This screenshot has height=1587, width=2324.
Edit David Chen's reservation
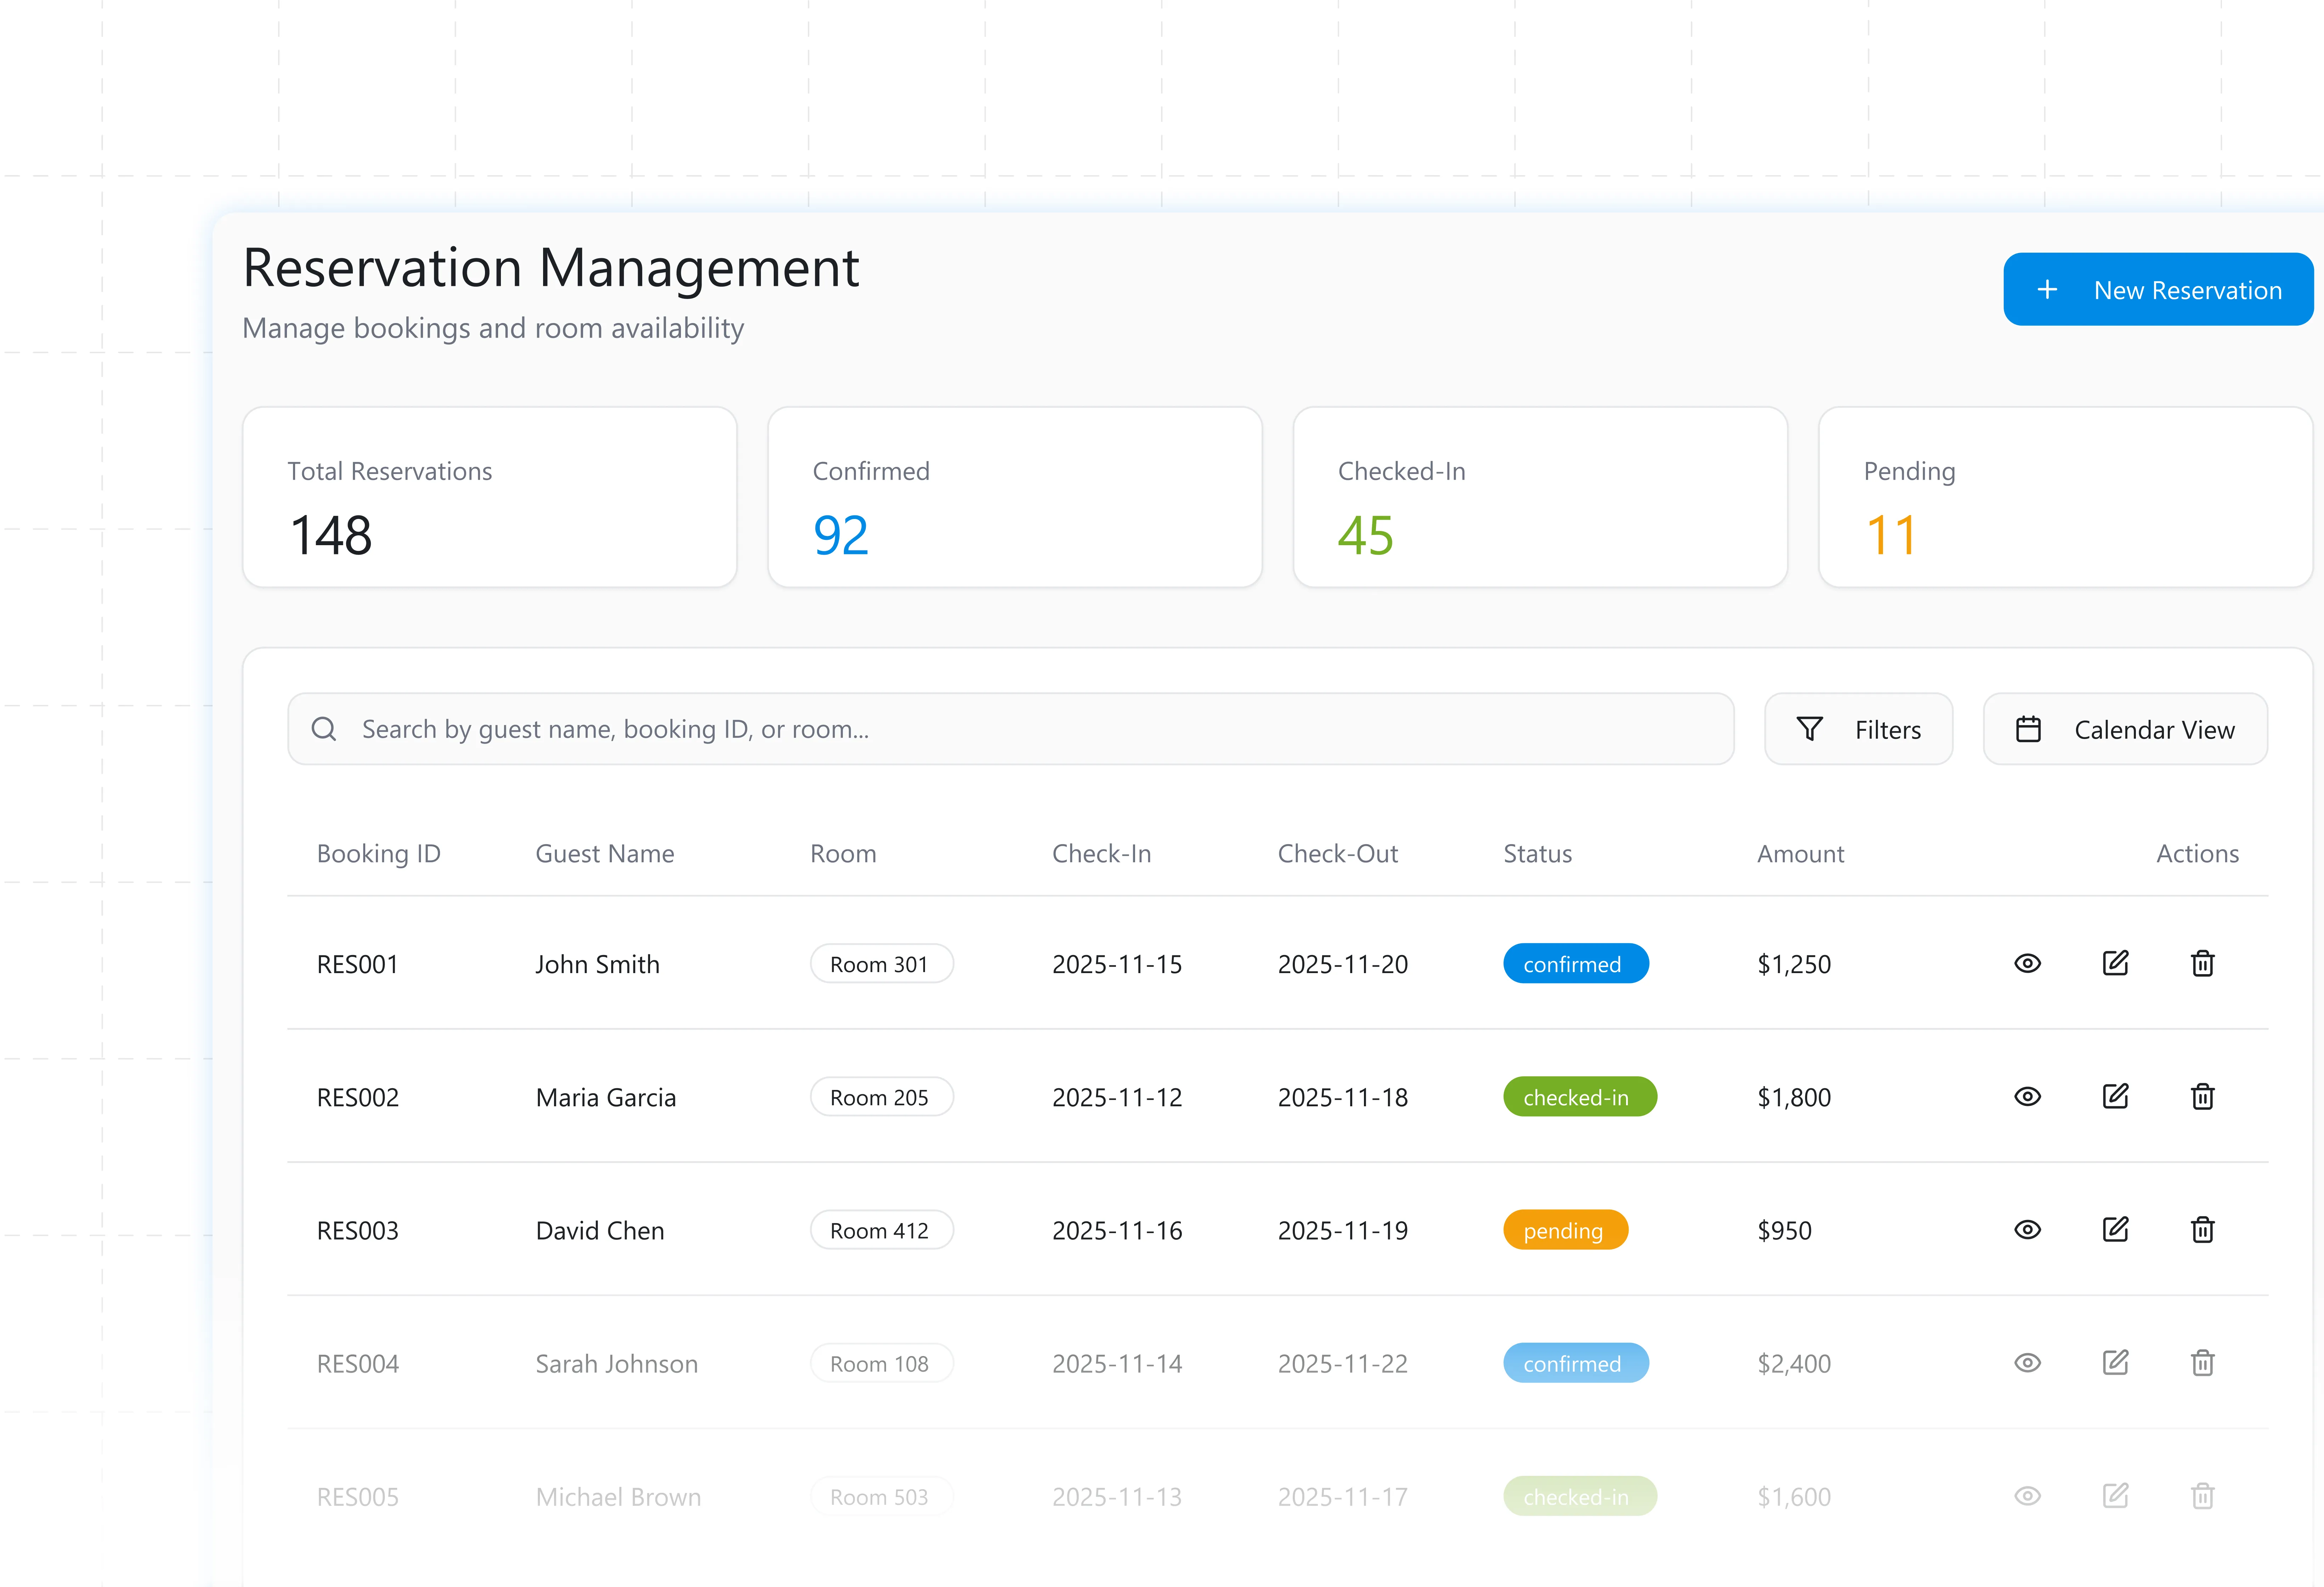click(2115, 1229)
